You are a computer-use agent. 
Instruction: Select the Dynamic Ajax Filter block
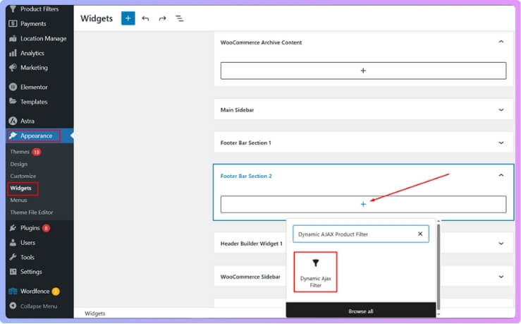point(315,272)
